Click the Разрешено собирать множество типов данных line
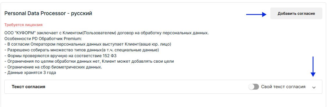 (x=82, y=50)
